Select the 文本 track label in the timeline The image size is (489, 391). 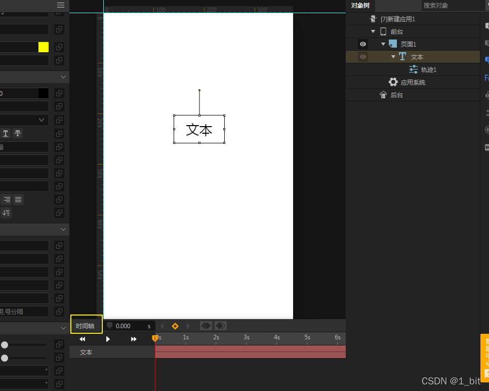86,353
